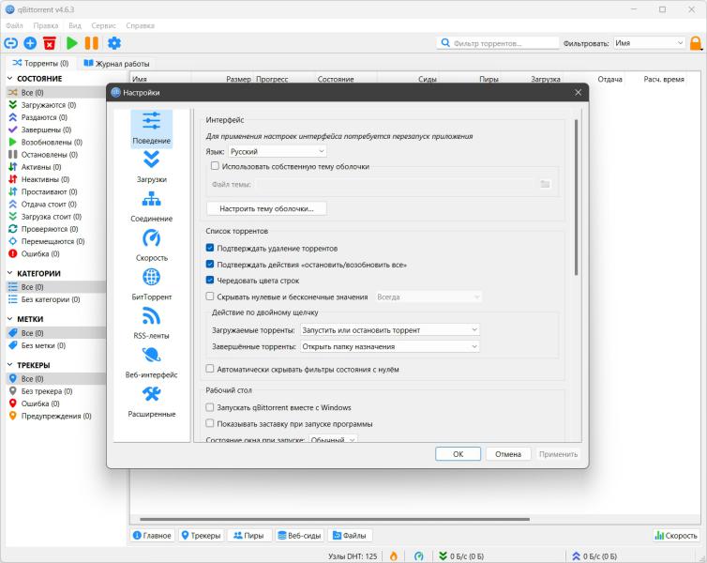Viewport: 707px width, 563px height.
Task: Open the Правка menu
Action: tap(46, 25)
